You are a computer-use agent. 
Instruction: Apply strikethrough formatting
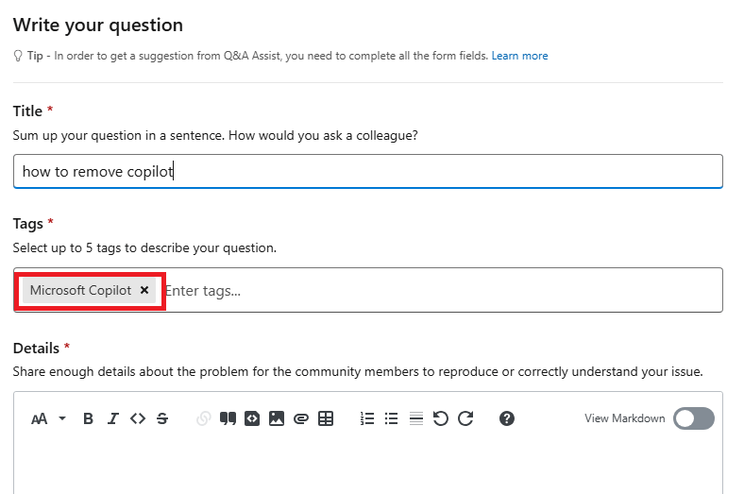pyautogui.click(x=162, y=418)
